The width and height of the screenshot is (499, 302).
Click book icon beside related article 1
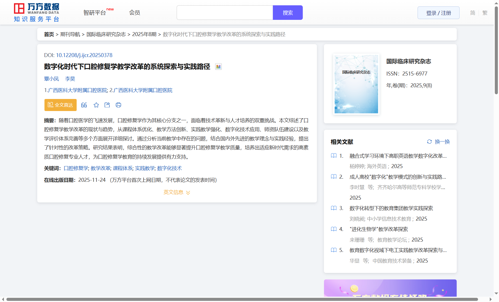(334, 156)
